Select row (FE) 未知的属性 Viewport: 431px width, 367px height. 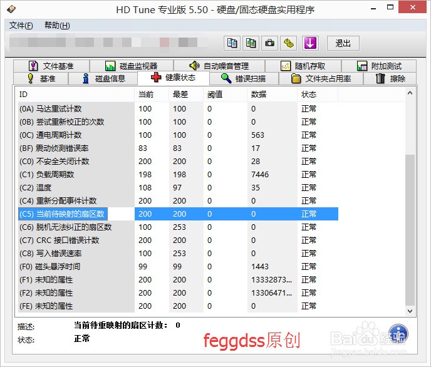[178, 306]
